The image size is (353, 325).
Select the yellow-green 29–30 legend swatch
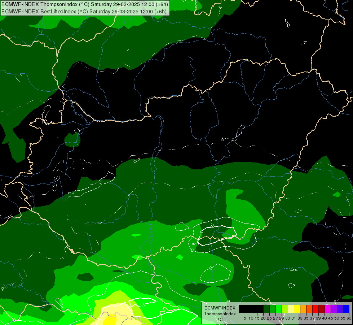[285, 309]
